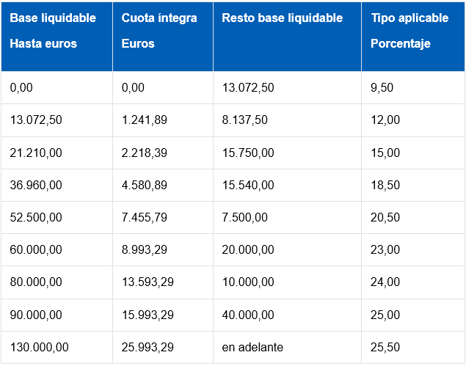
Task: Click the 'Cuota íntegra' column header
Action: click(159, 18)
